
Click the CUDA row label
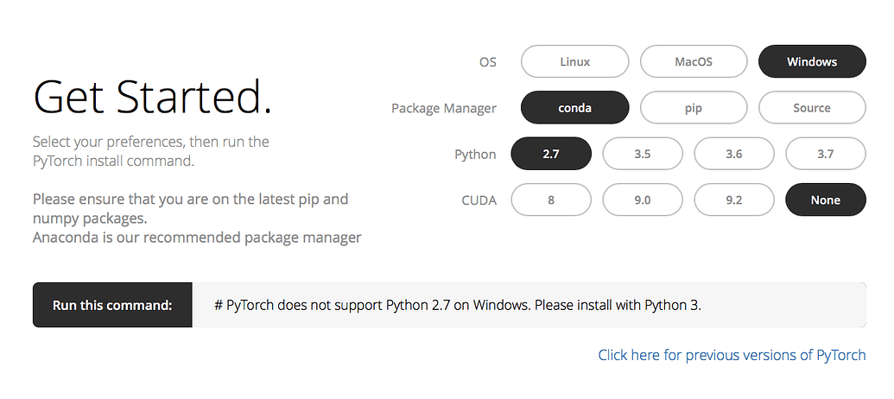[479, 200]
